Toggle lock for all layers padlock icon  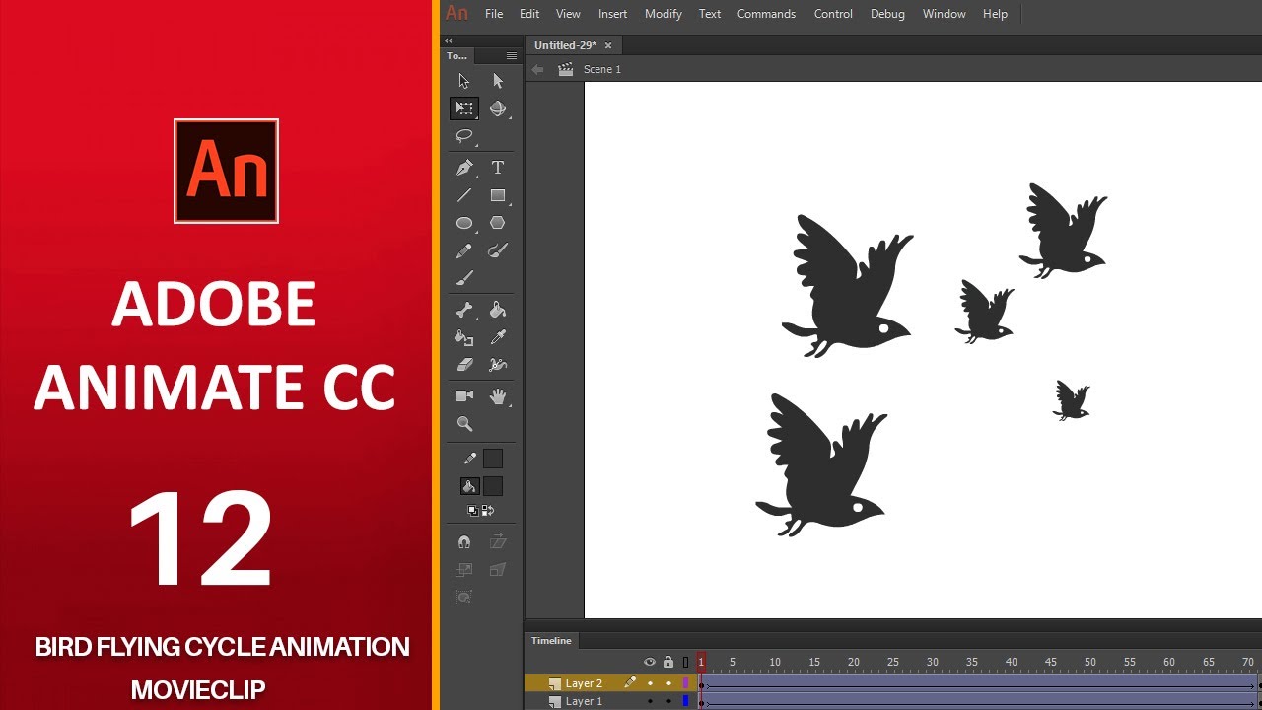pyautogui.click(x=668, y=662)
